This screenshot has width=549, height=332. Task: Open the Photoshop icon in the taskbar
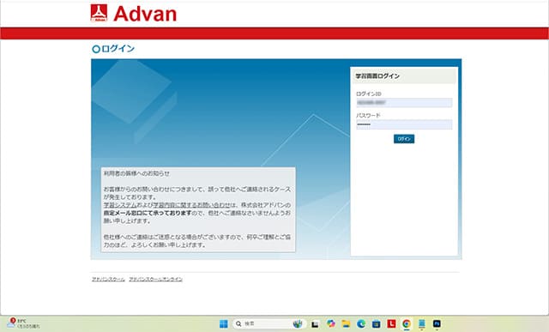click(437, 324)
